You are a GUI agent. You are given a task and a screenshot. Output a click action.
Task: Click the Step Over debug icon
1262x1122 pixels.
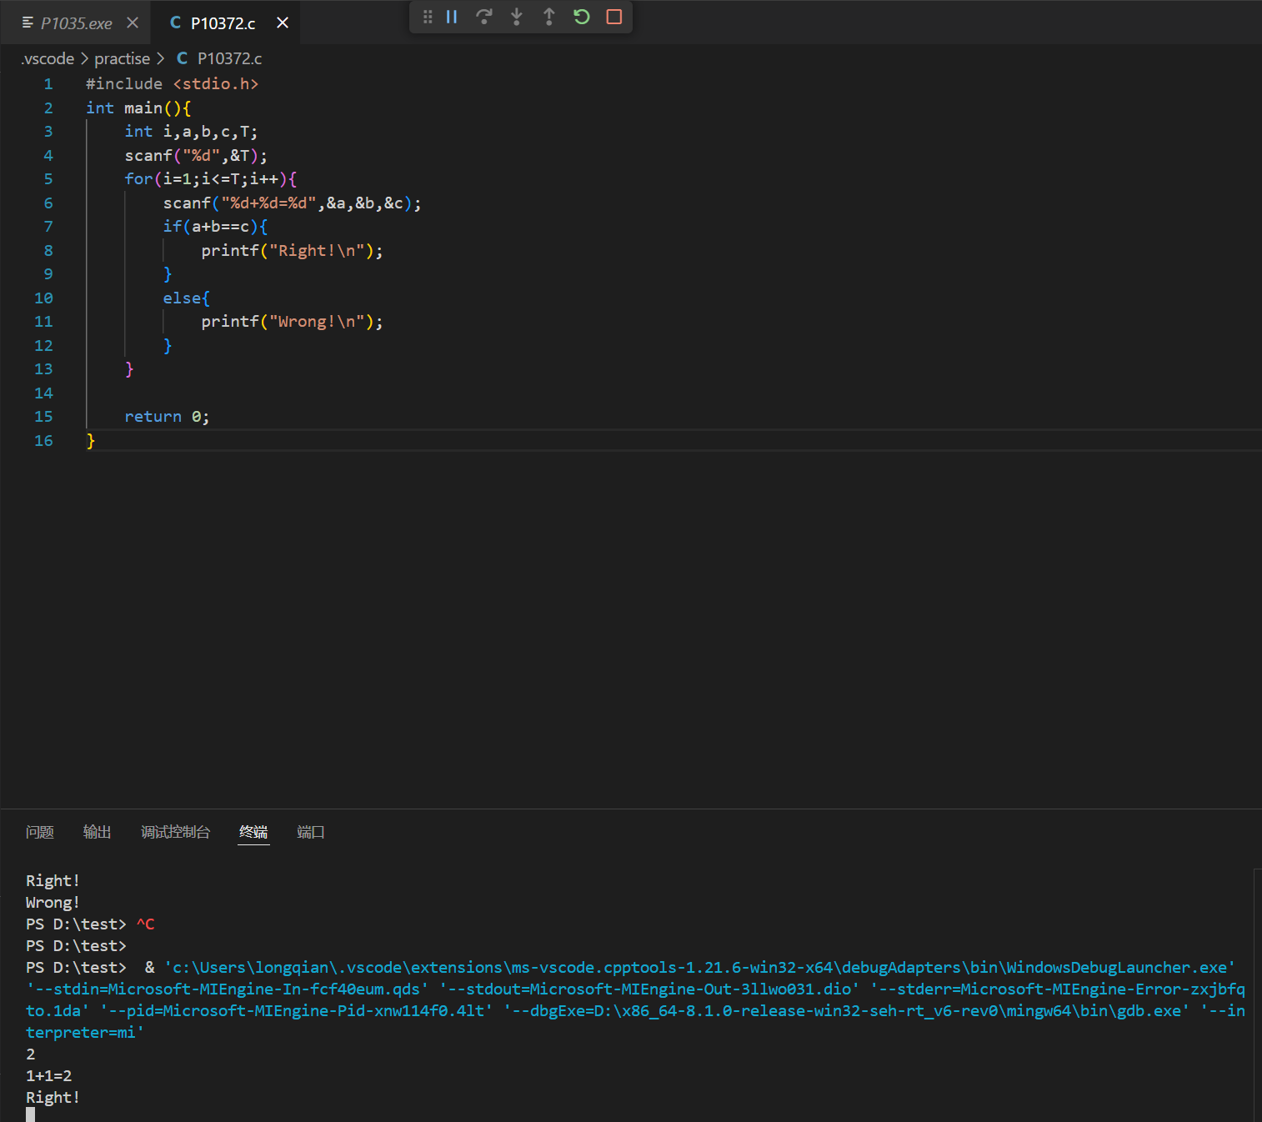[x=483, y=17]
